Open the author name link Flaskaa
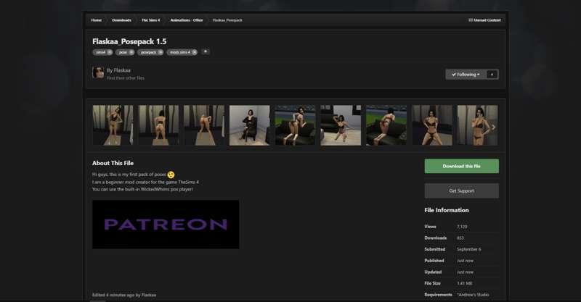The width and height of the screenshot is (581, 302). (x=122, y=70)
